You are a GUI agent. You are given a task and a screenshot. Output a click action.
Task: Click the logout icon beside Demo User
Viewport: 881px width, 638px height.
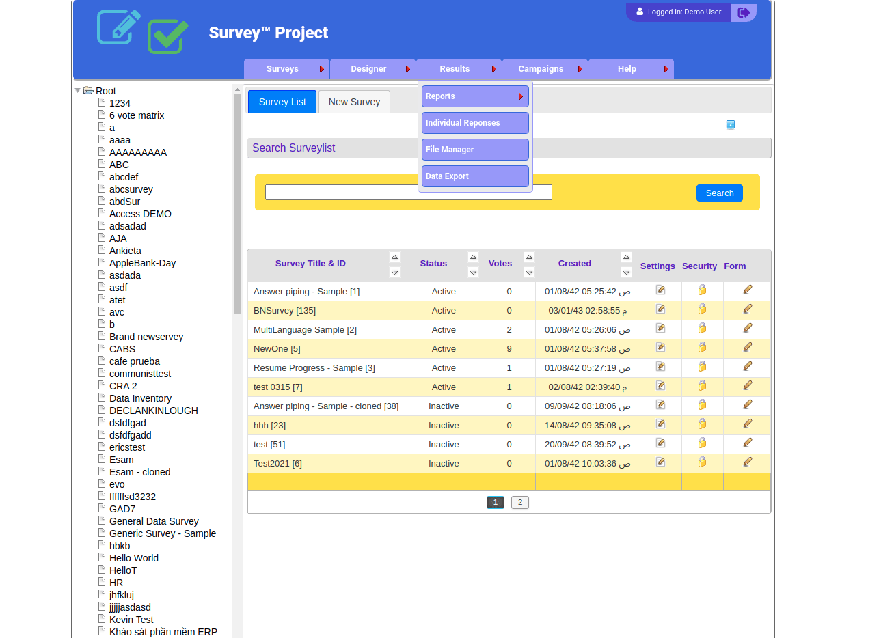[744, 12]
